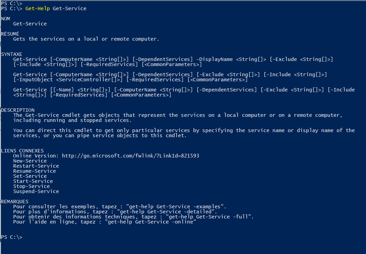Click the "get-help Get-Service -online" text
The width and height of the screenshot is (366, 254).
(x=150, y=222)
